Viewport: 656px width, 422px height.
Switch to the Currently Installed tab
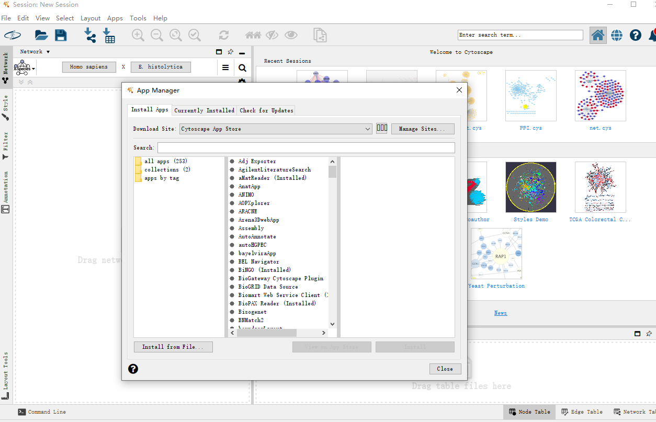[205, 110]
